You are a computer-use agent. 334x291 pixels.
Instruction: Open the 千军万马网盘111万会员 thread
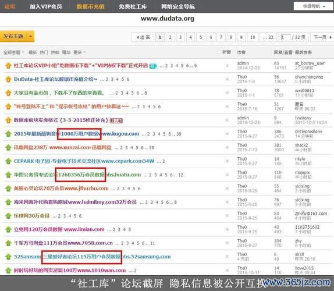[63, 243]
